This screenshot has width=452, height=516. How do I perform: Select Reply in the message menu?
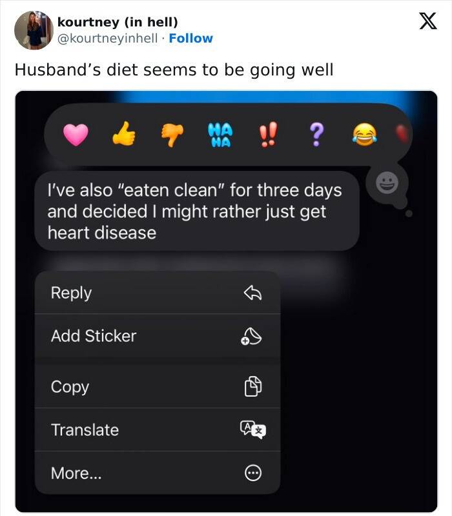point(158,293)
